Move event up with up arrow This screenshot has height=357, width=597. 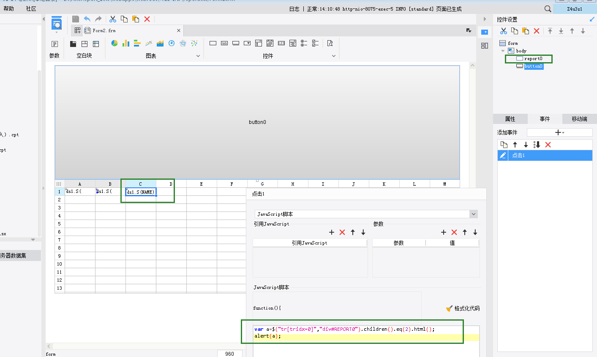coord(515,145)
